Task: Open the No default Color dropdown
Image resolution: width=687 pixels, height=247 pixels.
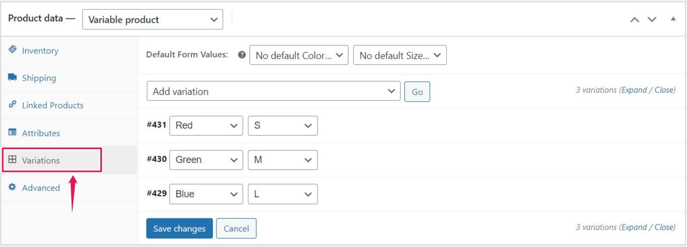Action: point(299,55)
